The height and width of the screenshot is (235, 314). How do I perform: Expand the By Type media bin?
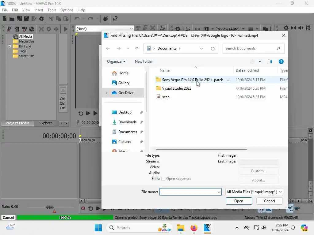pos(10,46)
